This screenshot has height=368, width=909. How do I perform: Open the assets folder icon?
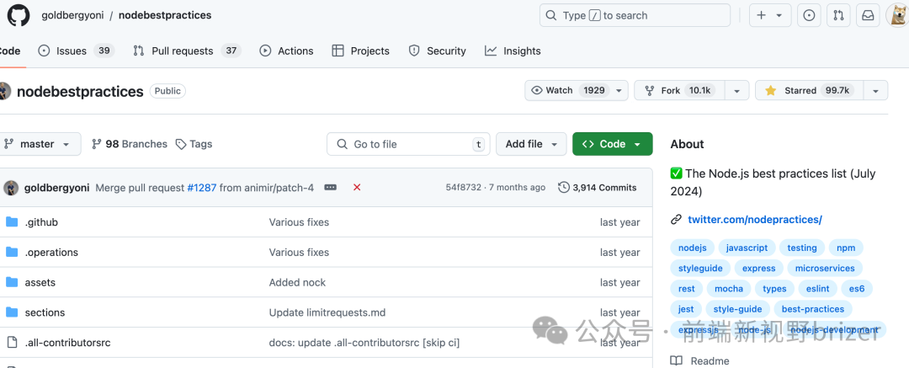pyautogui.click(x=12, y=282)
